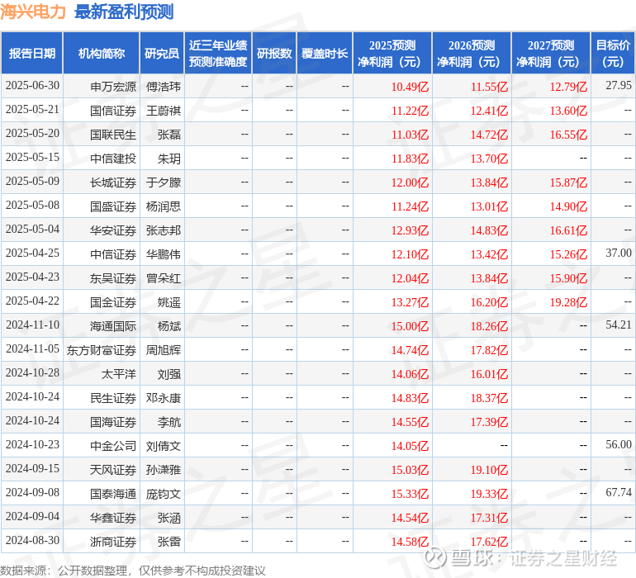Click the date 2024-09-04
This screenshot has height=578, width=636.
[32, 516]
